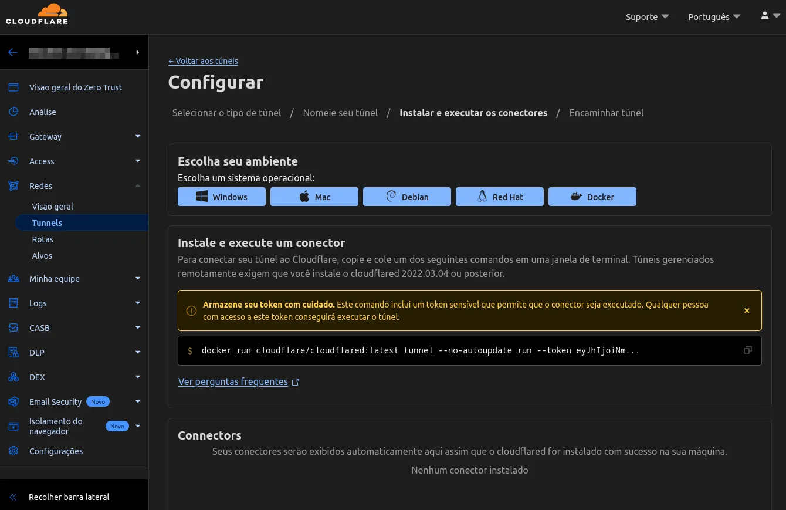Click the CASB sidebar icon
Viewport: 786px width, 510px height.
coord(13,328)
